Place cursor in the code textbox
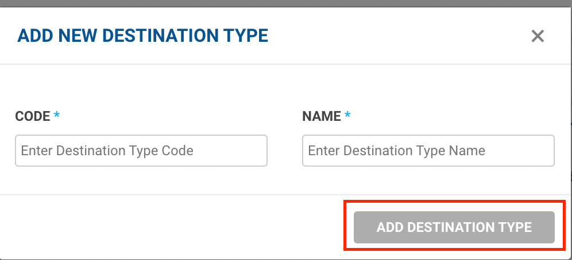The image size is (572, 260). (141, 151)
